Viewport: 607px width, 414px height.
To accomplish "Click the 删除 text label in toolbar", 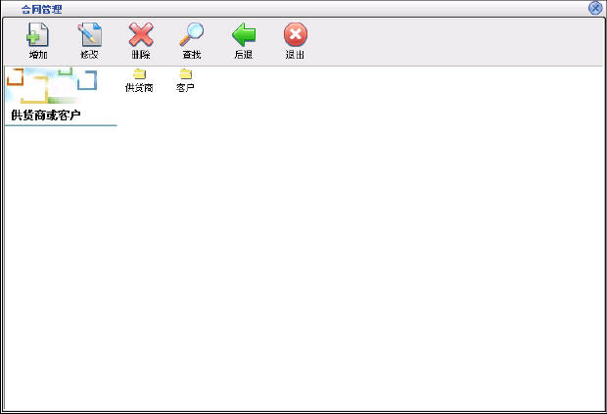I will click(141, 55).
